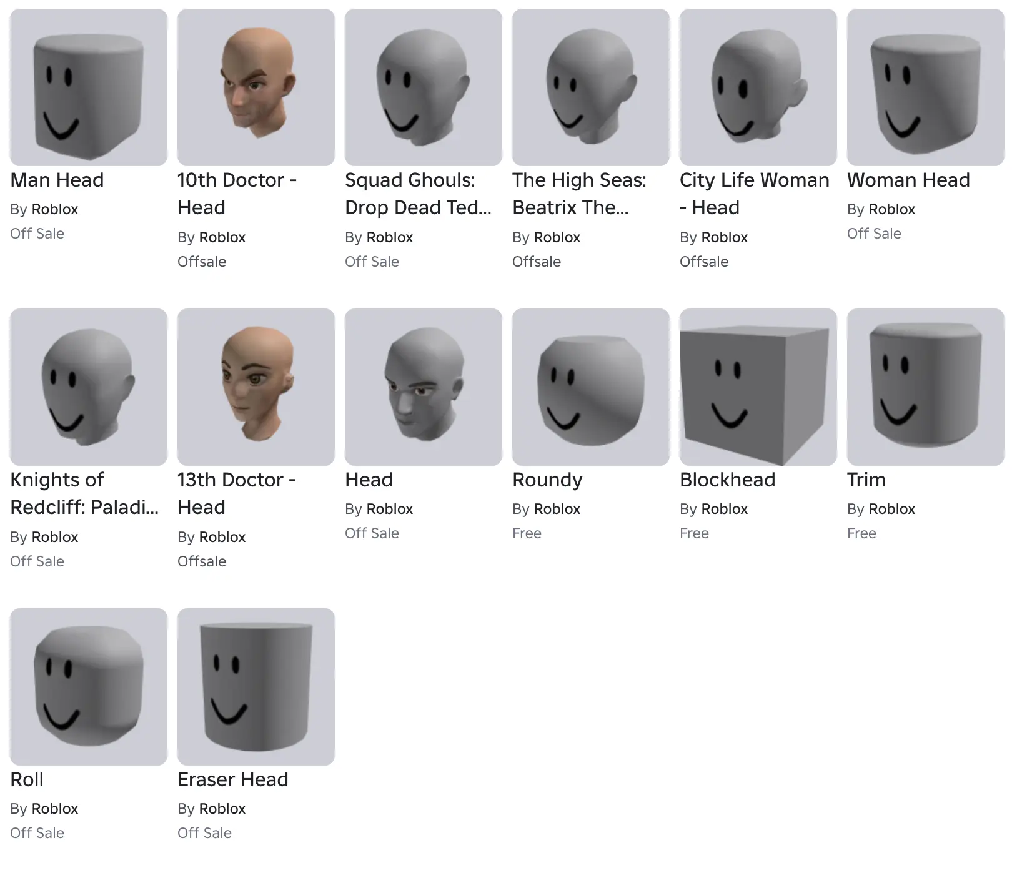Image resolution: width=1027 pixels, height=873 pixels.
Task: Follow Roblox creator link under Roundy
Action: click(x=557, y=509)
